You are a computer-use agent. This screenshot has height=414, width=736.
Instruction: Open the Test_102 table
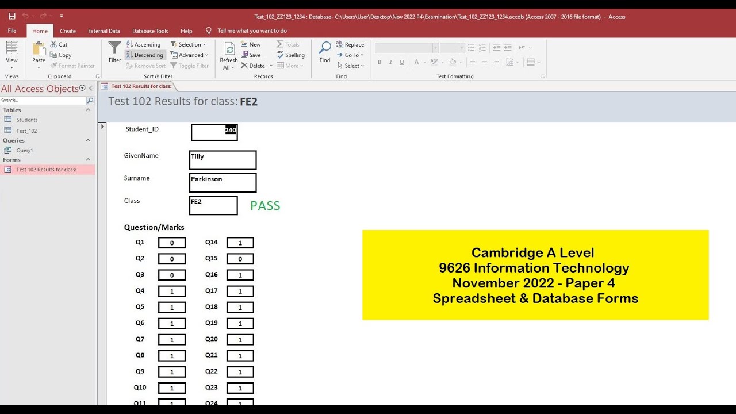tap(26, 131)
